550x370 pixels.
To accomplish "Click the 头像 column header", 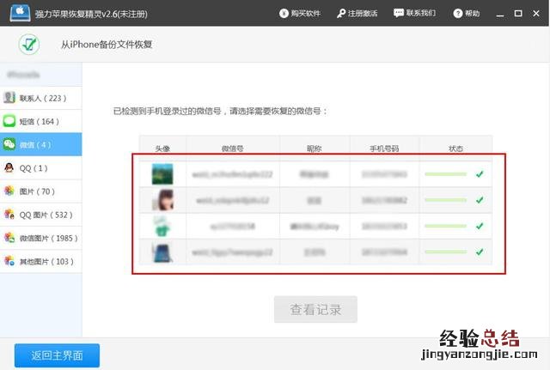I will 162,149.
